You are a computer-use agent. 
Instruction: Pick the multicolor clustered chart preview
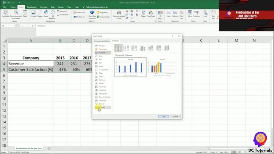163,67
